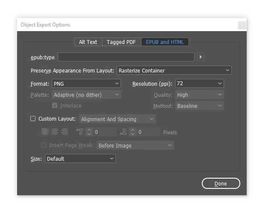Decrease the space after value

[133, 134]
